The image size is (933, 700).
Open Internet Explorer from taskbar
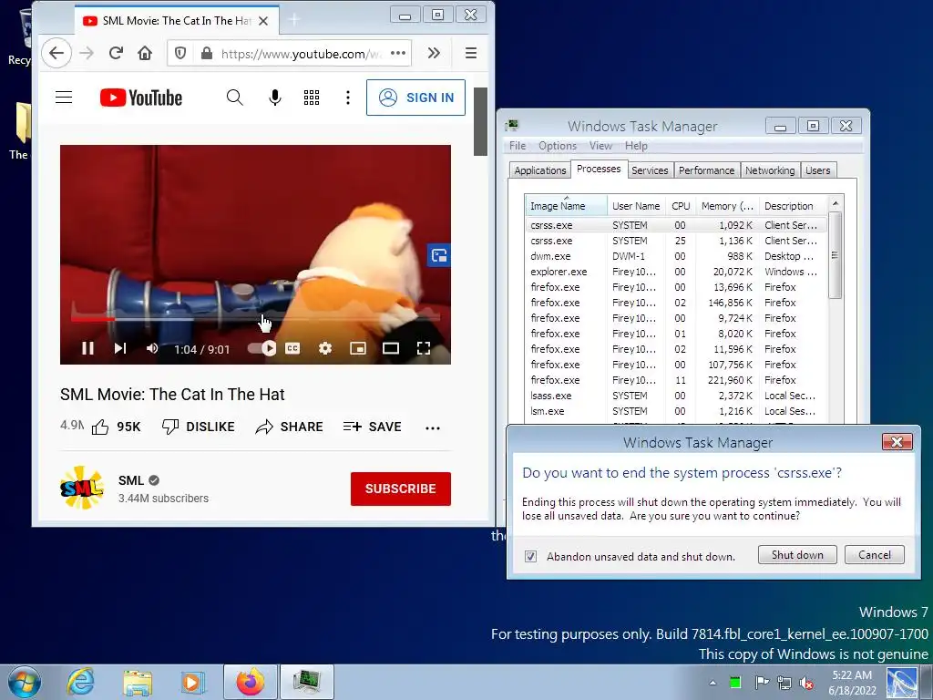click(x=80, y=682)
